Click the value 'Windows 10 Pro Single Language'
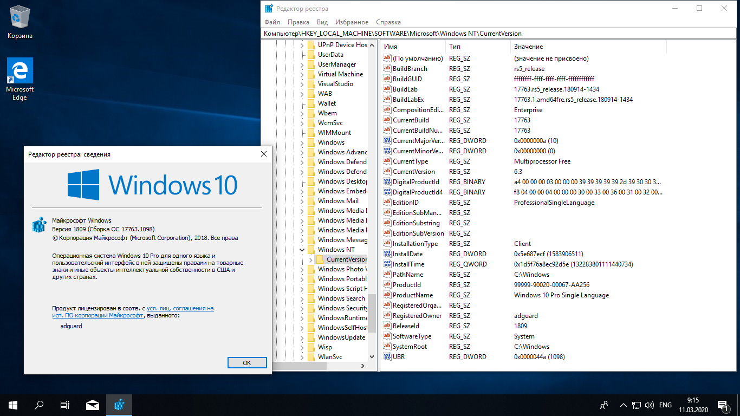 [561, 295]
